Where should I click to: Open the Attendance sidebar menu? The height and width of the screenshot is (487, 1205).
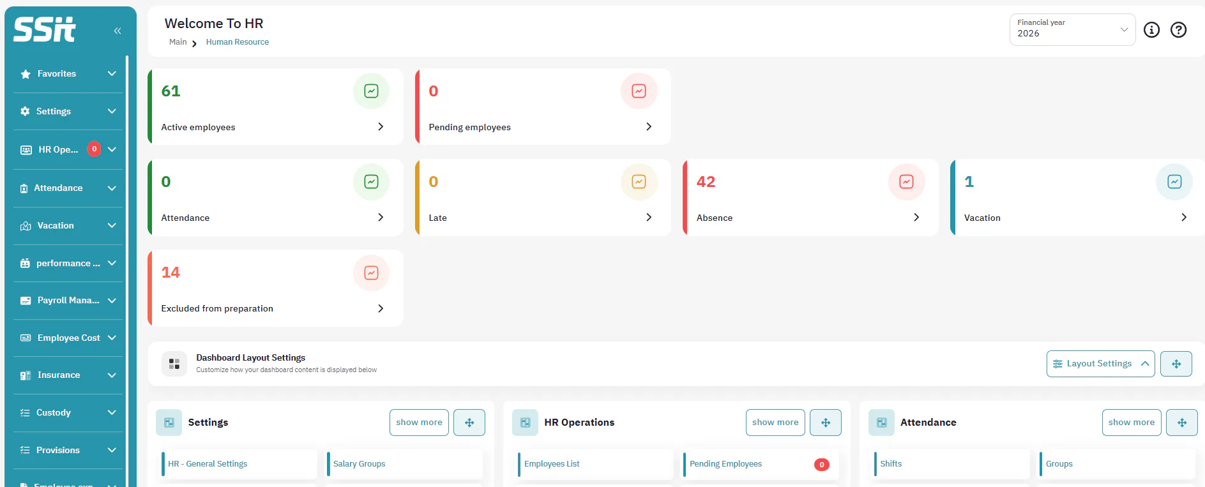[x=67, y=188]
